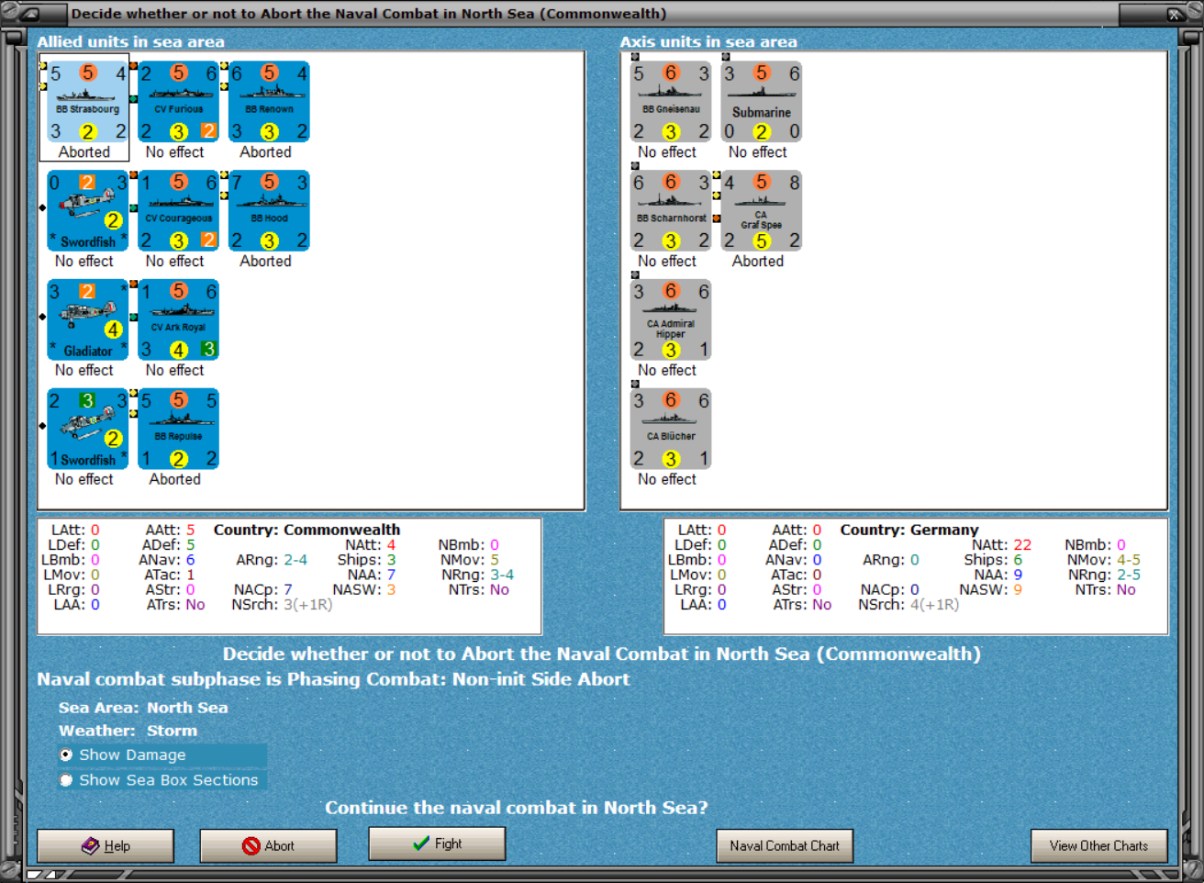Select the BB Repulse battleship counter
Screen dimensions: 1204x883
(179, 430)
